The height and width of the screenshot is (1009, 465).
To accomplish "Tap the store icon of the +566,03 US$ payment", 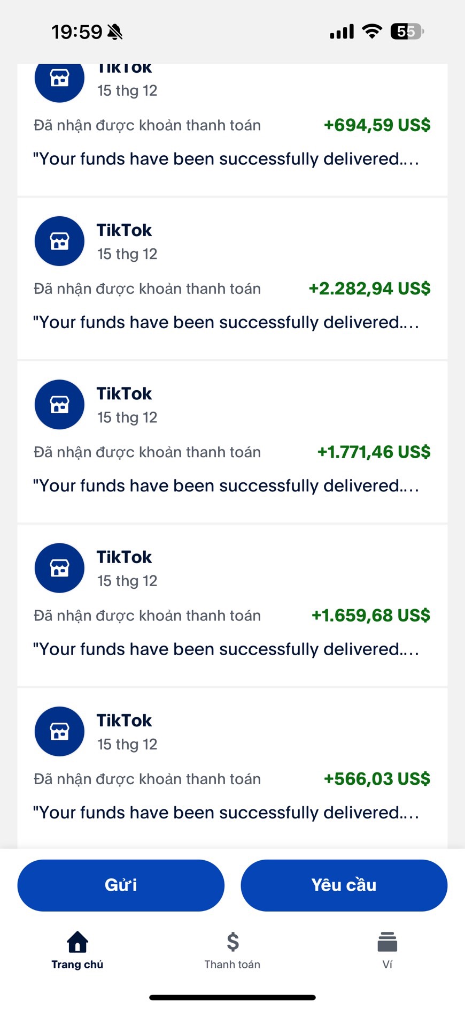I will (x=59, y=731).
